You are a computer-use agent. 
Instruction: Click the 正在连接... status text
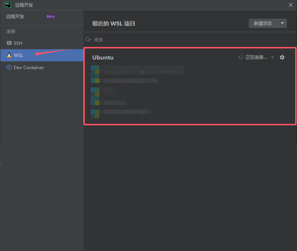(256, 57)
